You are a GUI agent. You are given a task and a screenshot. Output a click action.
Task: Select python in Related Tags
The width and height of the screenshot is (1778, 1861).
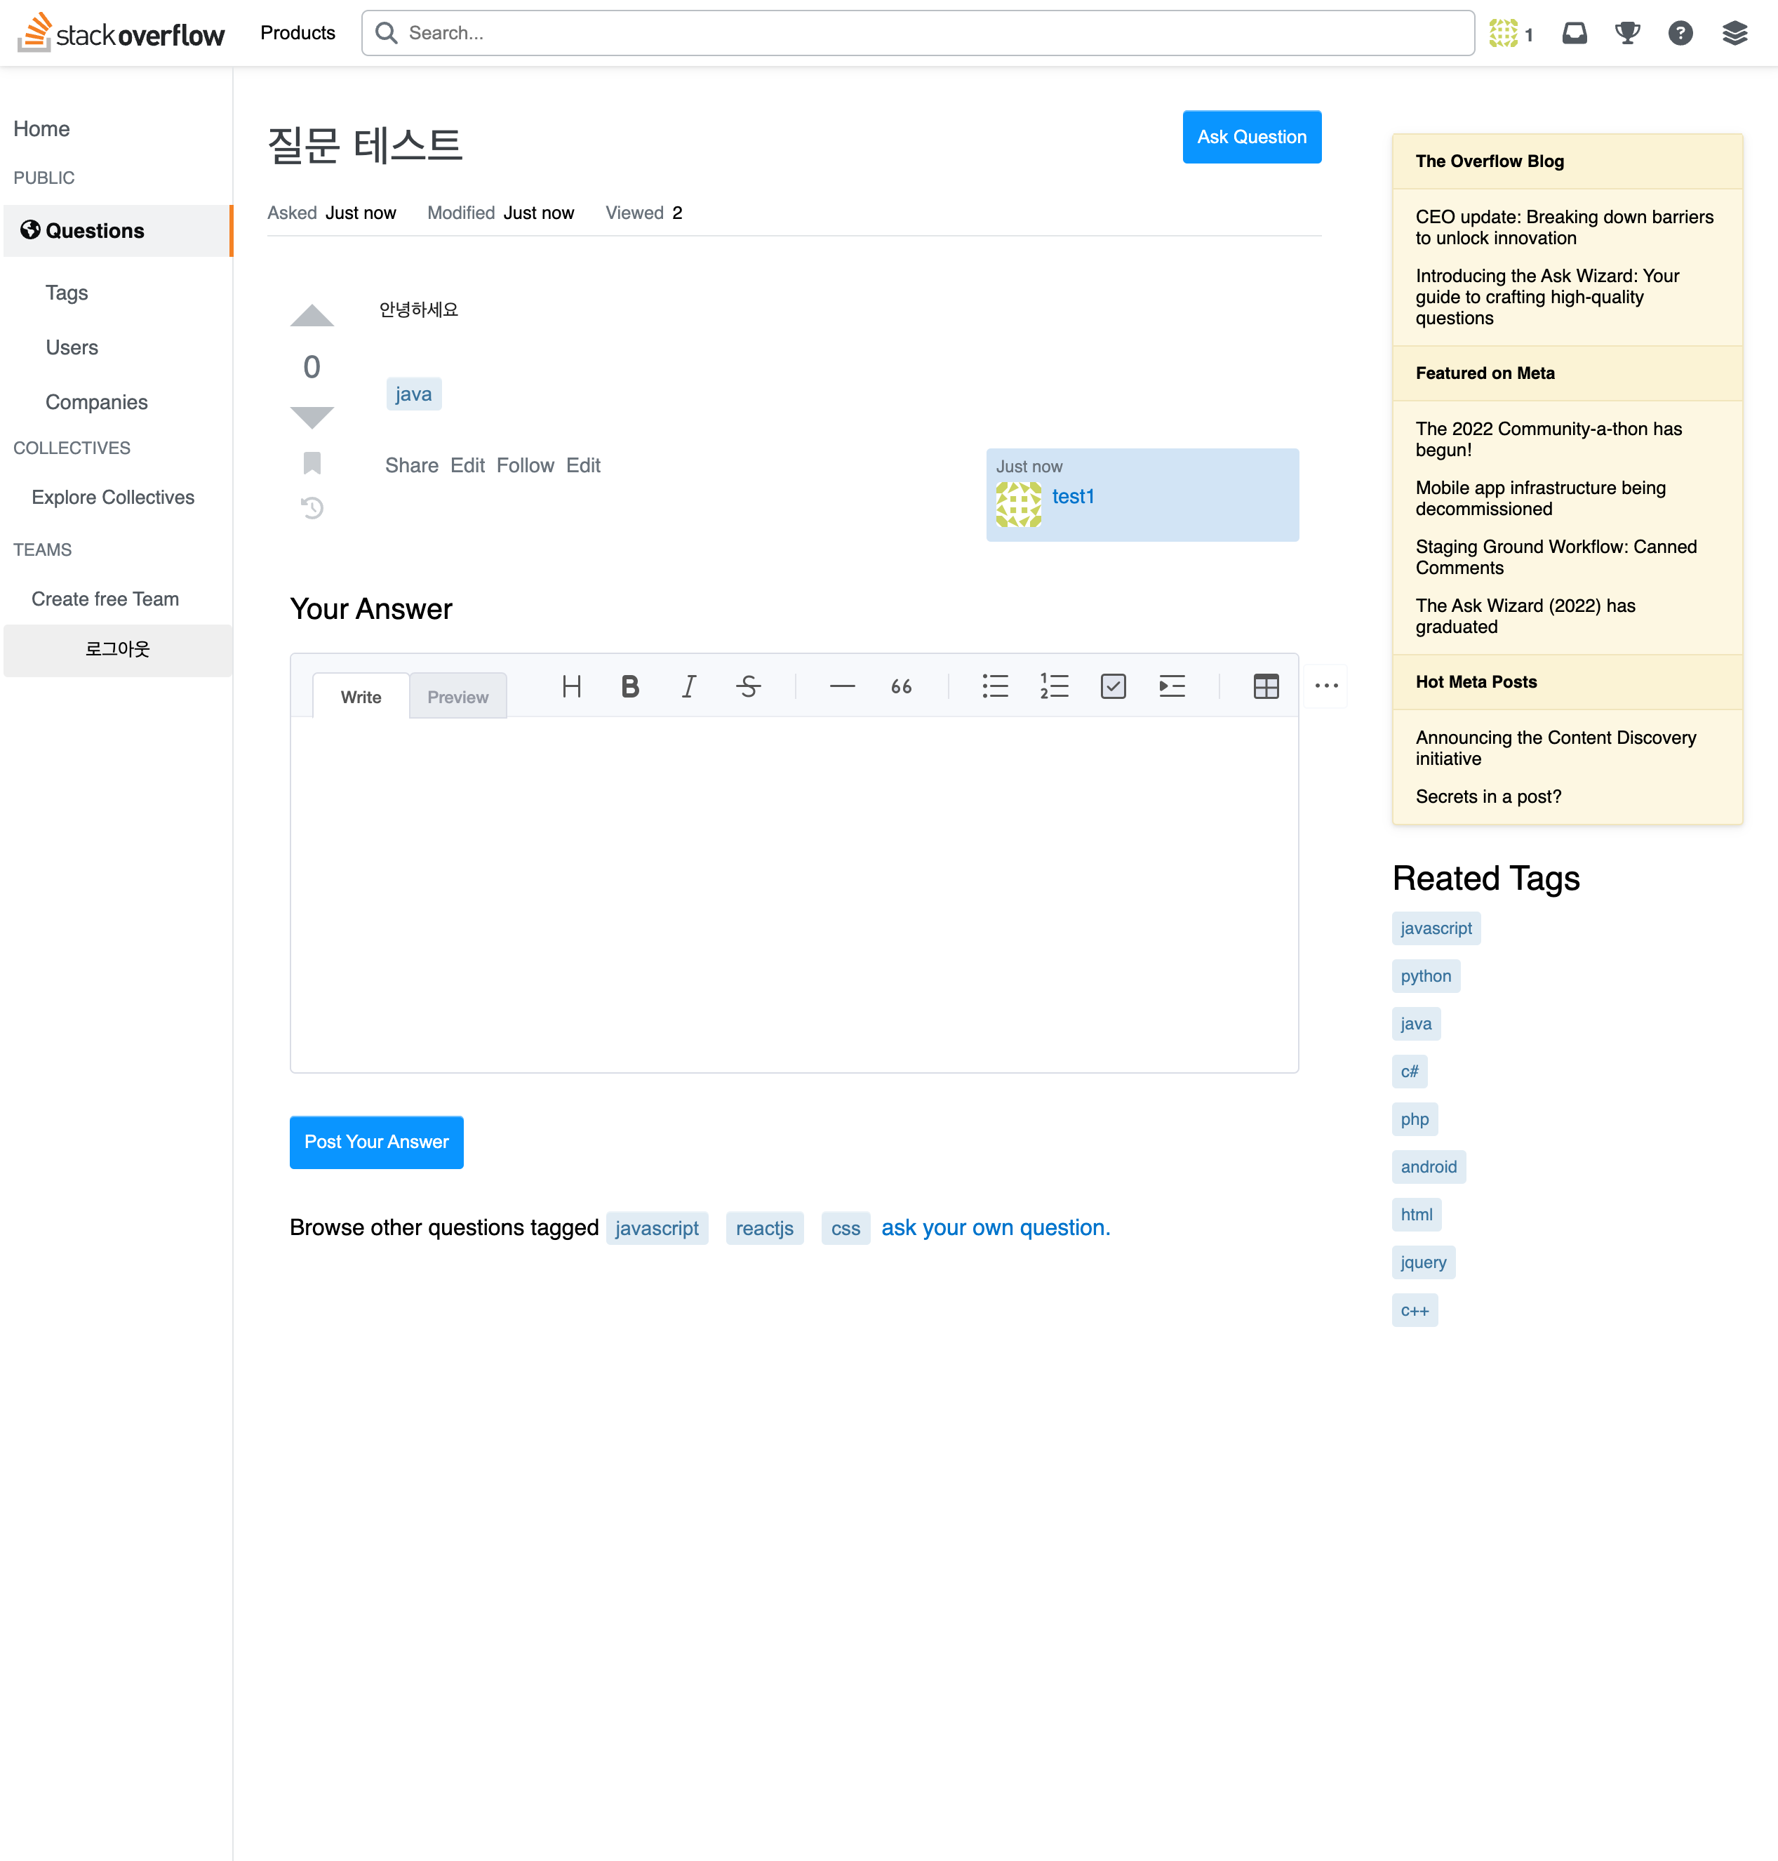coord(1426,975)
